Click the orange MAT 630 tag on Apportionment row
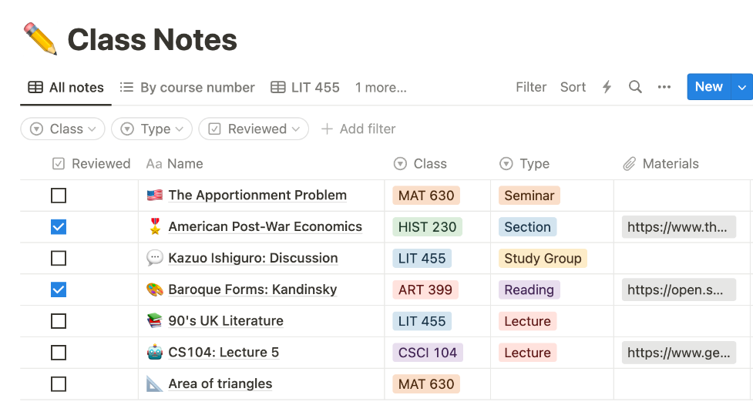The height and width of the screenshot is (405, 753). click(x=426, y=196)
